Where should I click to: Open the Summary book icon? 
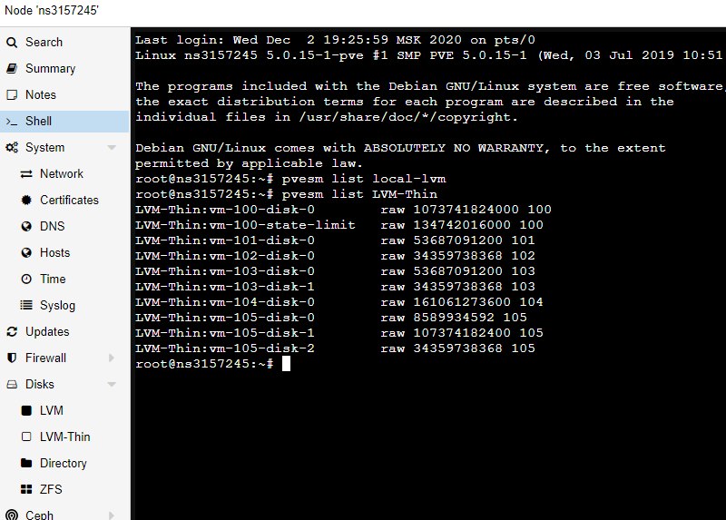click(x=12, y=69)
